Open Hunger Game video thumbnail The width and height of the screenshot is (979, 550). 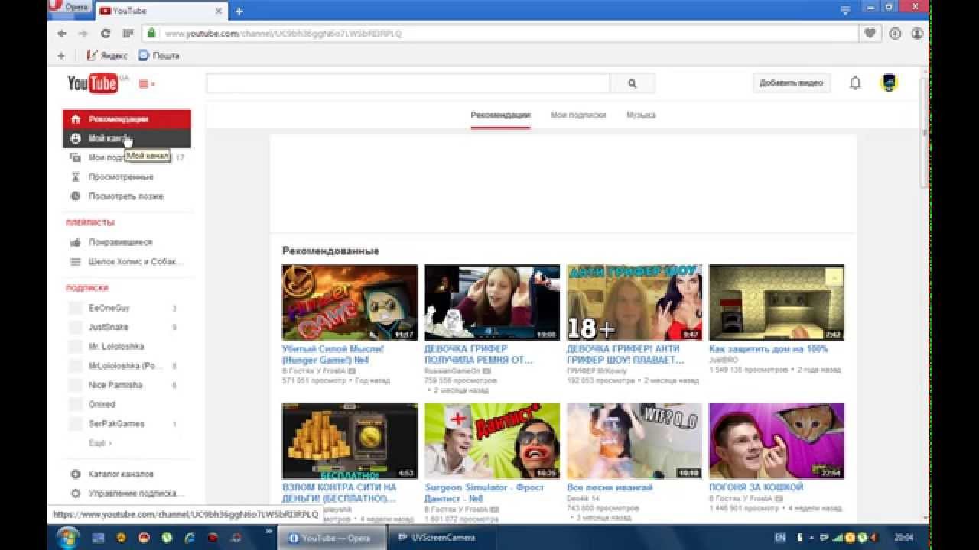pyautogui.click(x=350, y=302)
